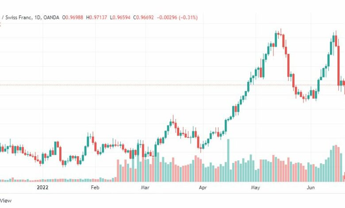
Task: Click the OANDA source label
Action: tap(51, 17)
